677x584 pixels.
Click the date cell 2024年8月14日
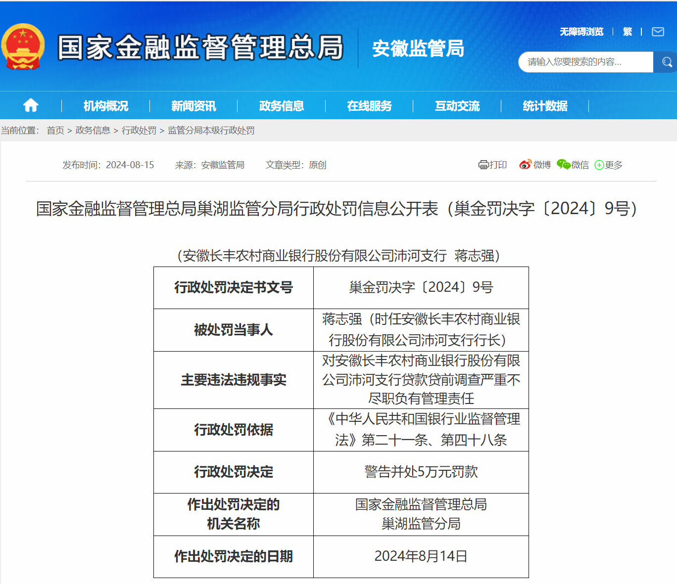(x=421, y=557)
